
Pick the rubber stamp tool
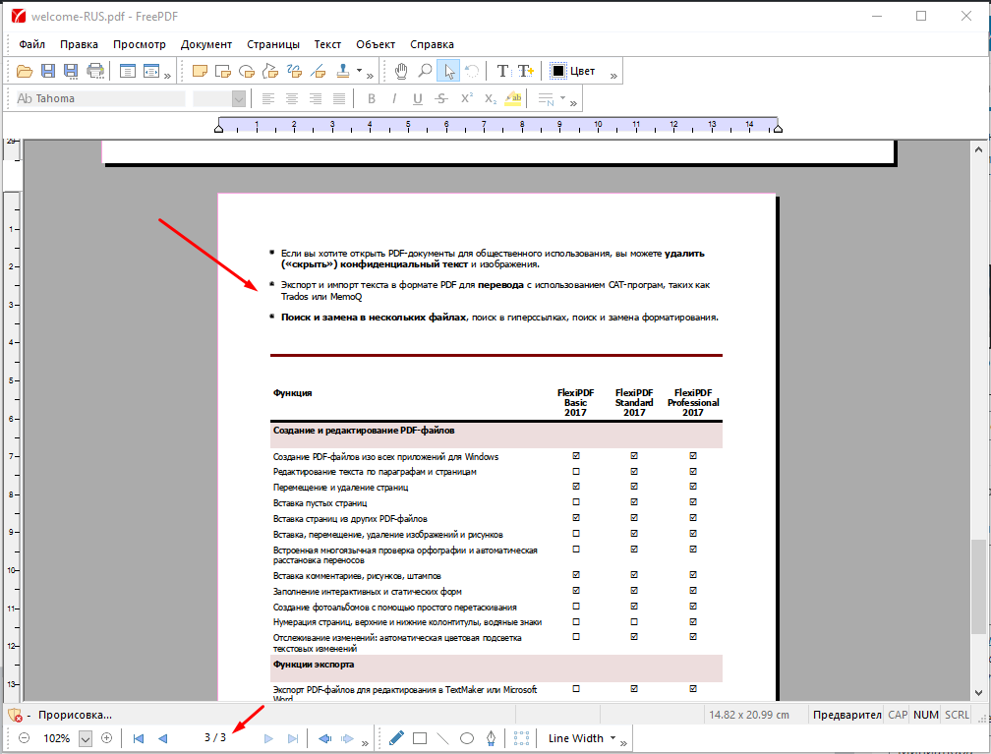tap(342, 71)
